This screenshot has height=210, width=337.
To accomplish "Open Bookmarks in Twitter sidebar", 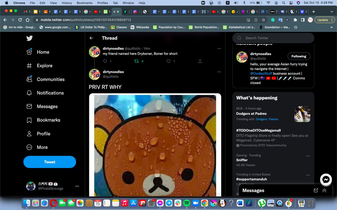I will click(43, 120).
